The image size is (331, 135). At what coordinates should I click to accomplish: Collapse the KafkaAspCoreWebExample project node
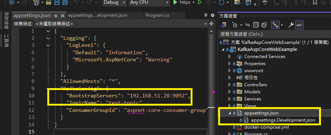pyautogui.click(x=223, y=49)
